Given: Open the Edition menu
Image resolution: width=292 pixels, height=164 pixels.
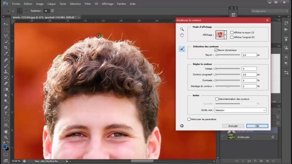Looking at the screenshot, I should 28,4.
